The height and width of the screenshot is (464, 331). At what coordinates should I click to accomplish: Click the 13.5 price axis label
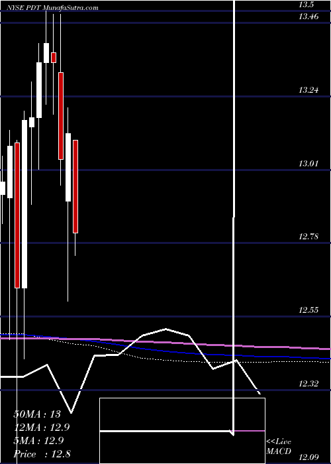[x=306, y=5]
